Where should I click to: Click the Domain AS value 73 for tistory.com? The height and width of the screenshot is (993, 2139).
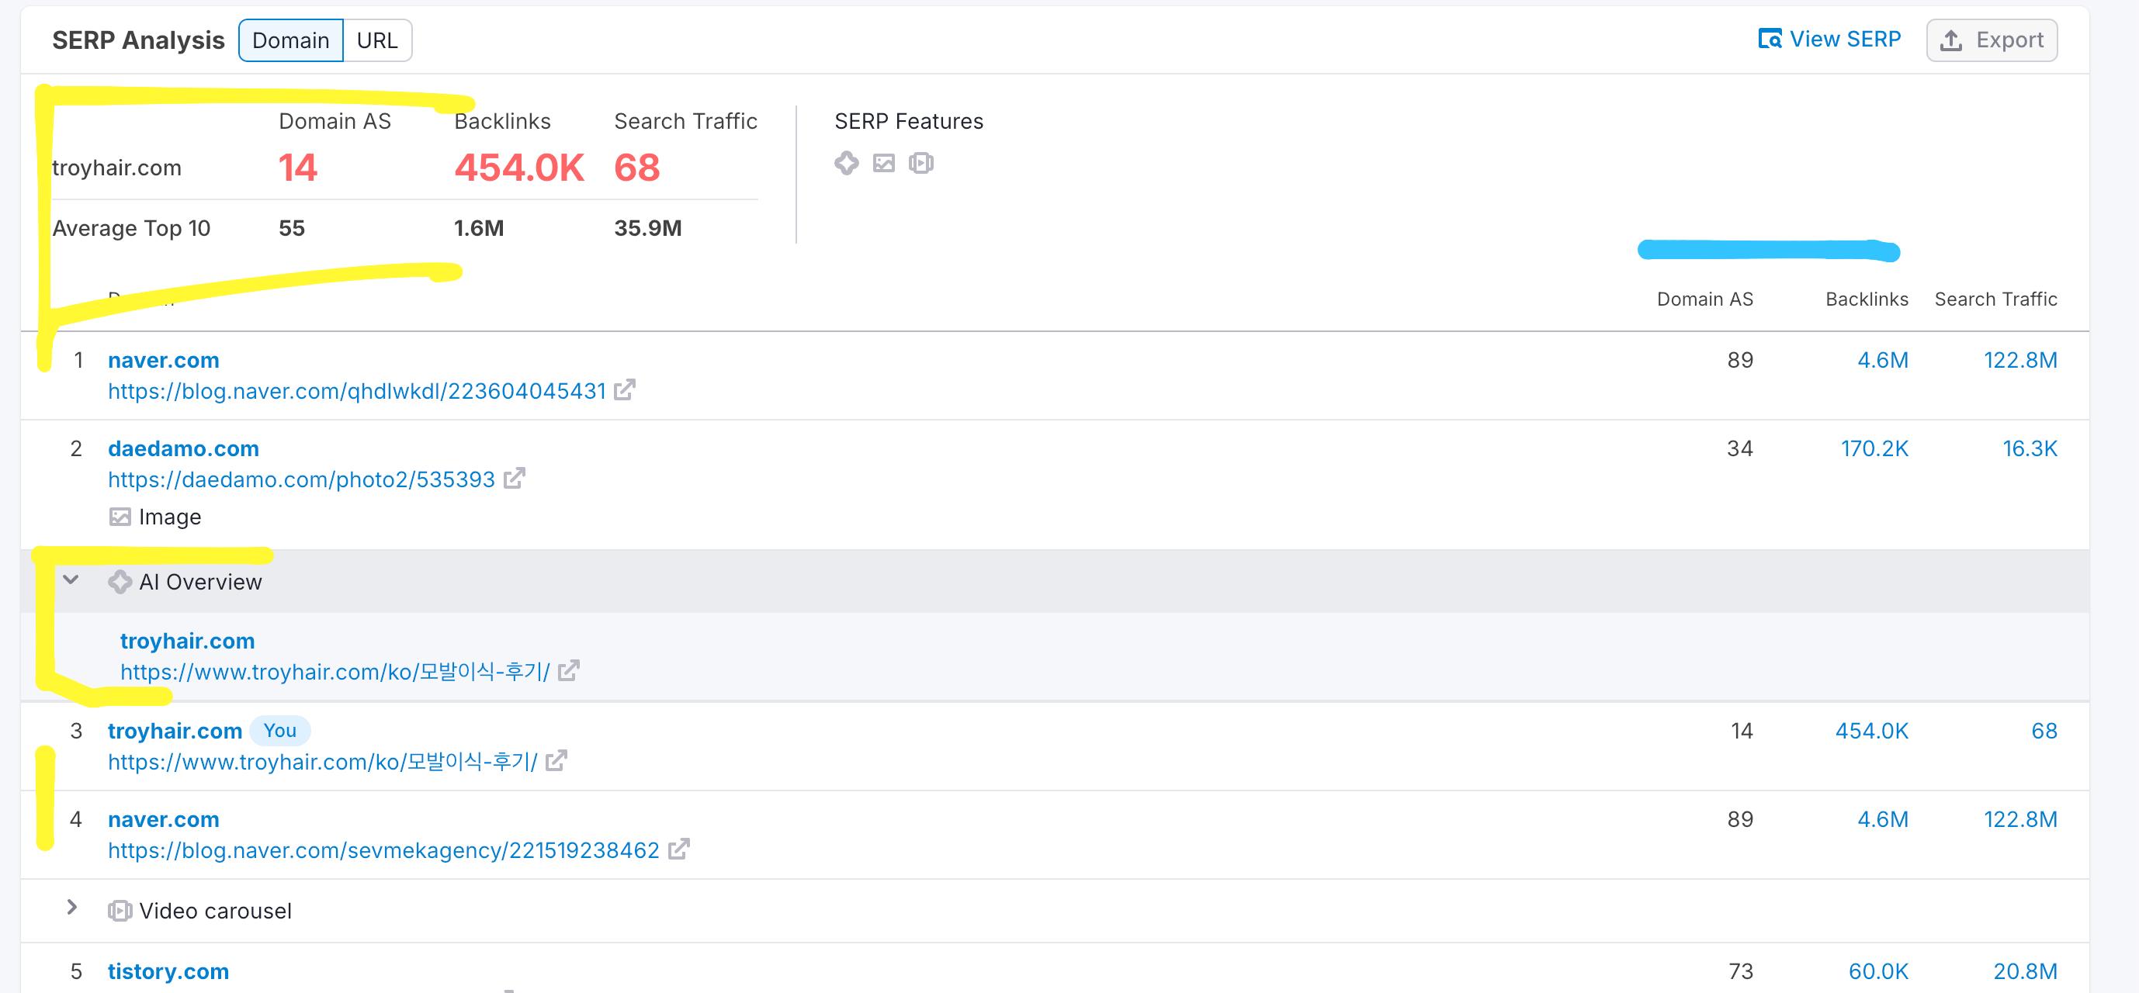click(1740, 972)
